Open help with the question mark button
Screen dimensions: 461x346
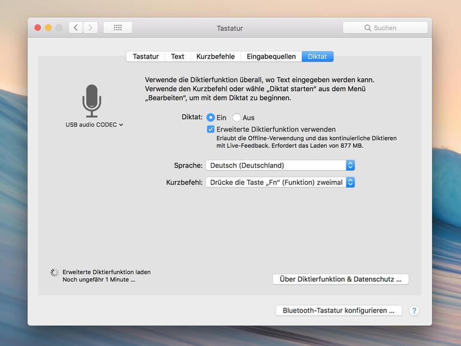[414, 311]
